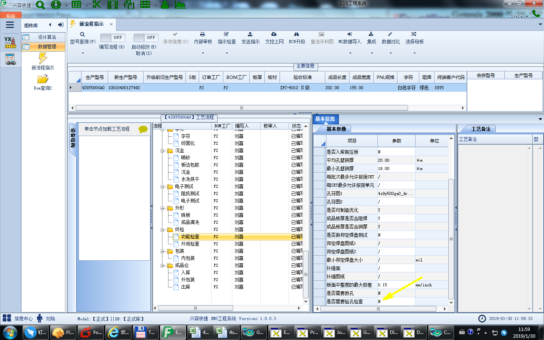This screenshot has height=340, width=544.
Task: Click 文控上网 cloud upload button
Action: [274, 38]
